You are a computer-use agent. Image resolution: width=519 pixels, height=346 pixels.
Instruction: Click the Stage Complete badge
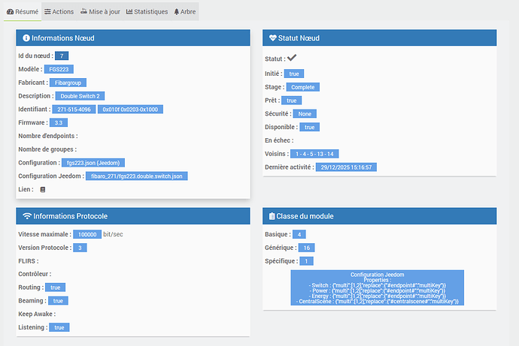[303, 87]
